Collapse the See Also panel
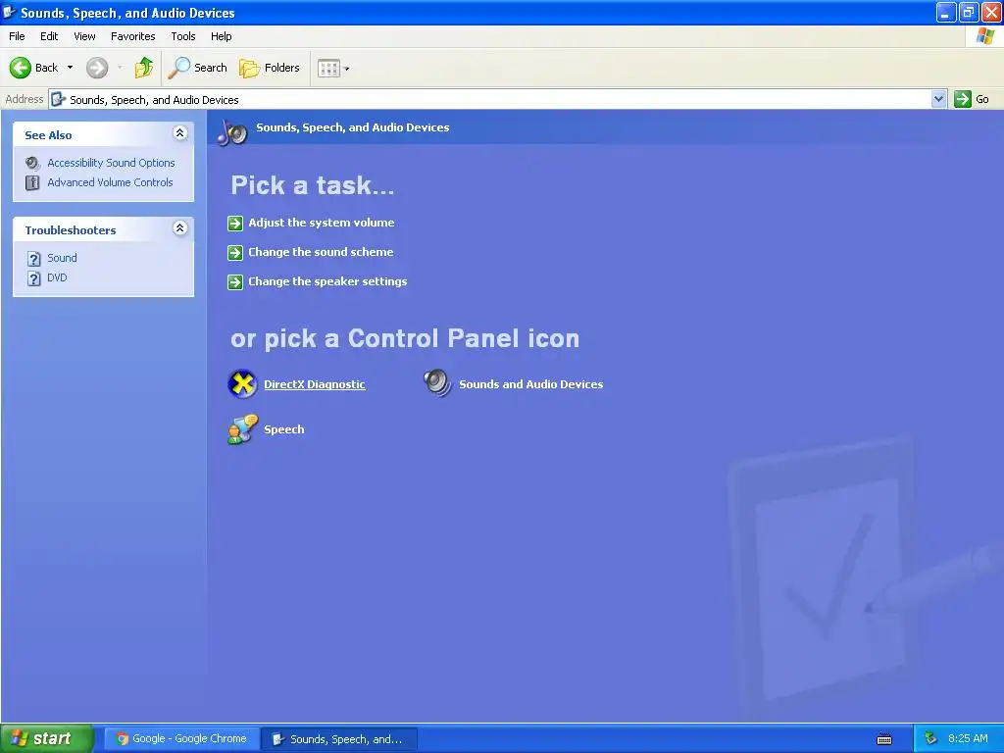 click(180, 133)
